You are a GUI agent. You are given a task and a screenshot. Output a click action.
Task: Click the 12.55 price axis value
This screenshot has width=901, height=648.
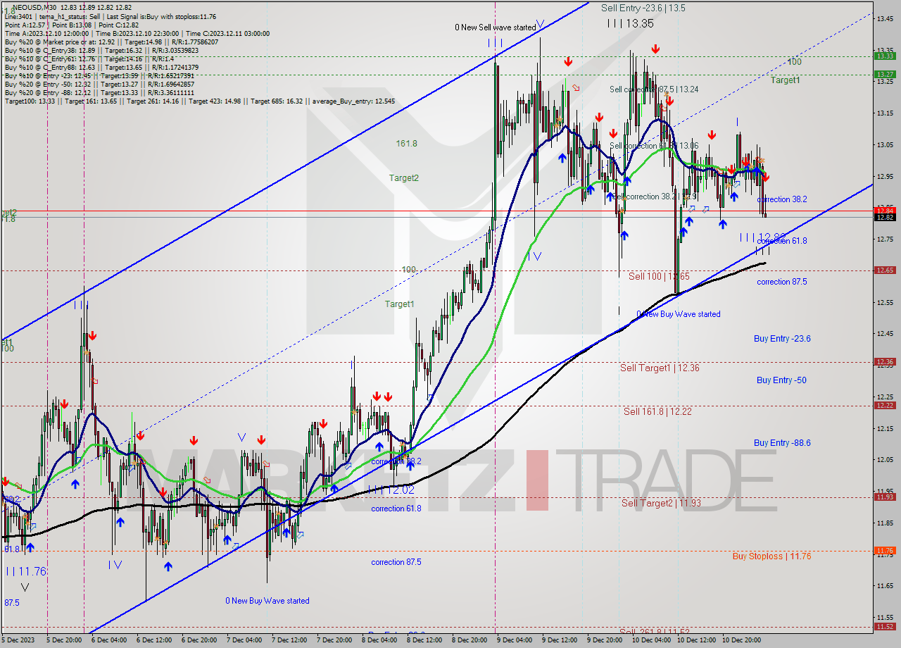point(885,302)
